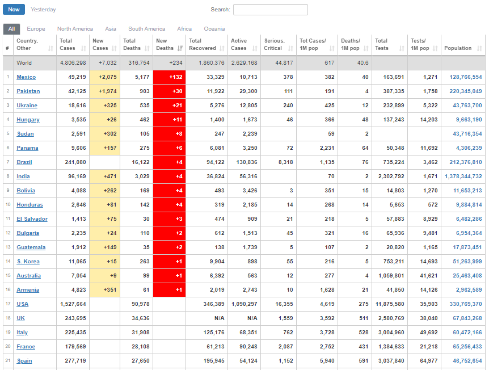The height and width of the screenshot is (370, 489).
Task: Sort by Serious, Critical column arrow
Action: pyautogui.click(x=290, y=48)
